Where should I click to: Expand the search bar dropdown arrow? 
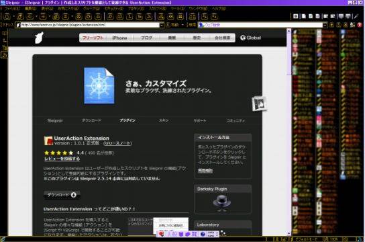tap(325, 25)
